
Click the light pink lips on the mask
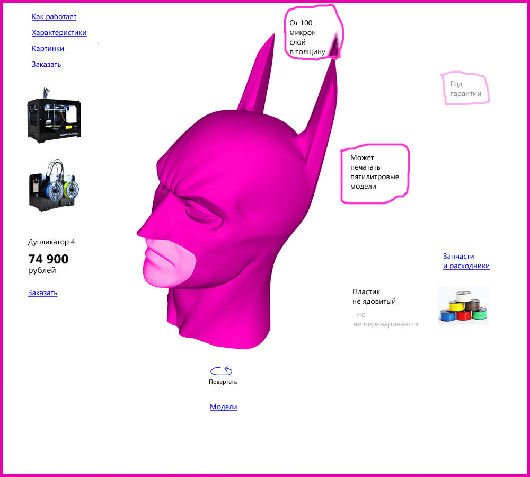click(x=167, y=260)
